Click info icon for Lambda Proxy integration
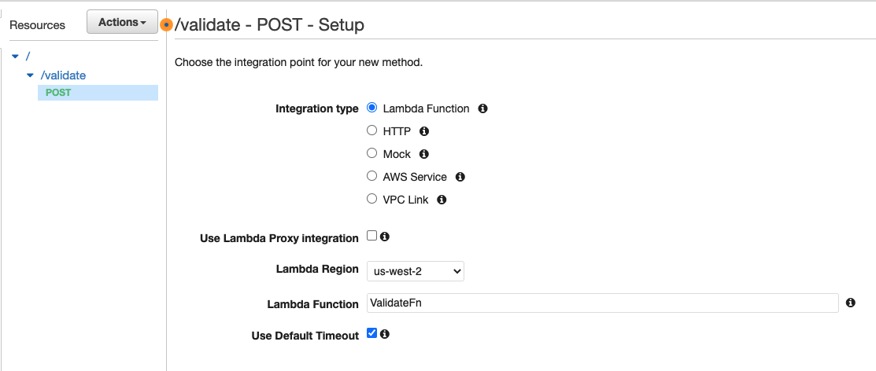Image resolution: width=876 pixels, height=371 pixels. coord(386,237)
